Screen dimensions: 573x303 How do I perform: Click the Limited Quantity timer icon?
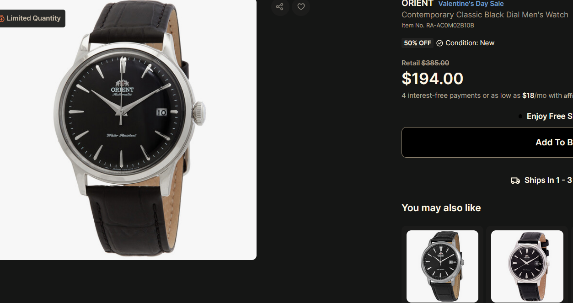(2, 19)
